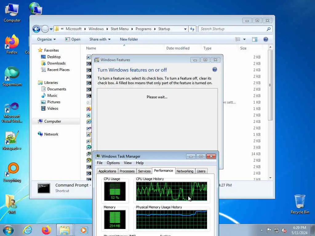Open Task Manager Options menu

[x=113, y=163]
